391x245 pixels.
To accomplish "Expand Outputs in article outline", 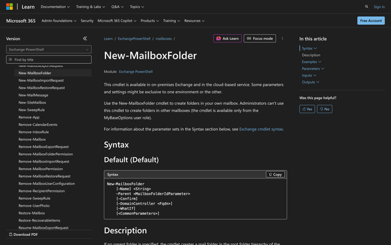I will 310,82.
